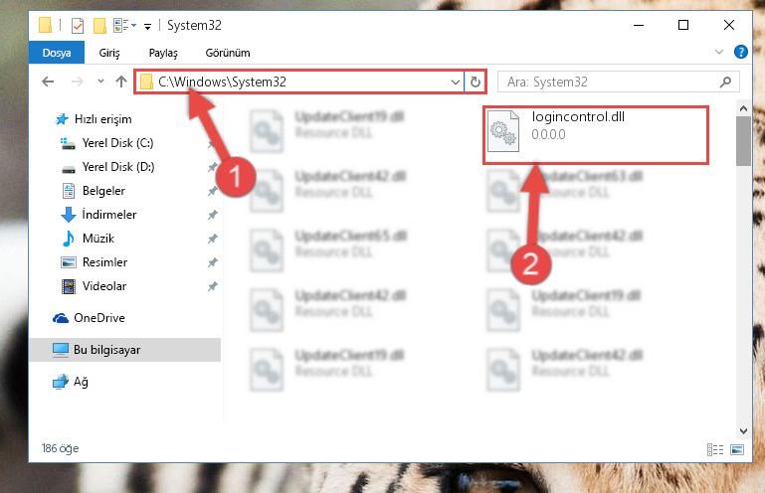Click new folder icon in title bar
This screenshot has width=765, height=493.
point(99,26)
